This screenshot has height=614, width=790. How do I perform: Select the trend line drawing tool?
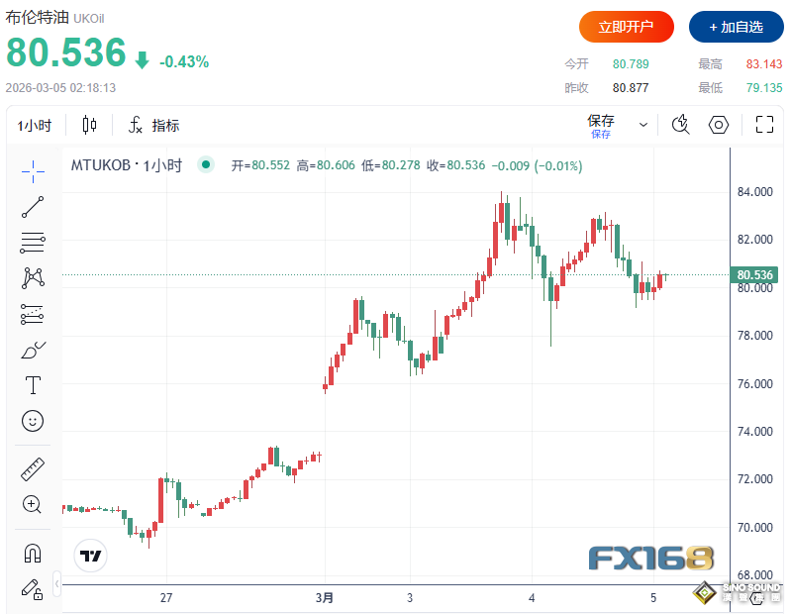pos(33,207)
